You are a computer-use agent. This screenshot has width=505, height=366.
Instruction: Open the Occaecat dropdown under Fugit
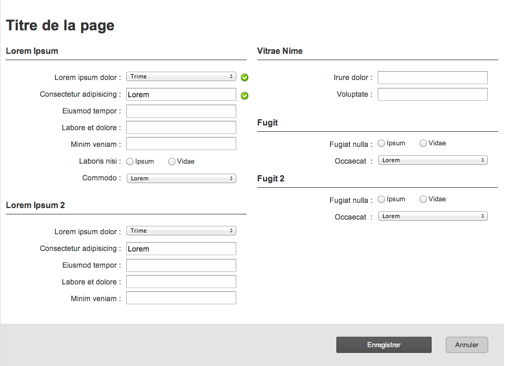click(x=432, y=160)
